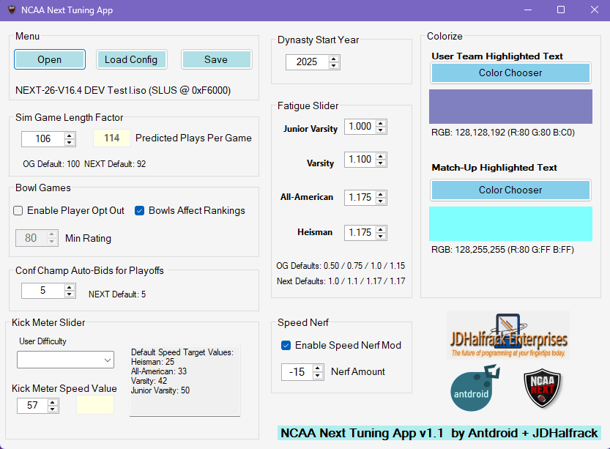Increase Conf Champ Auto-Bids count

[70, 287]
